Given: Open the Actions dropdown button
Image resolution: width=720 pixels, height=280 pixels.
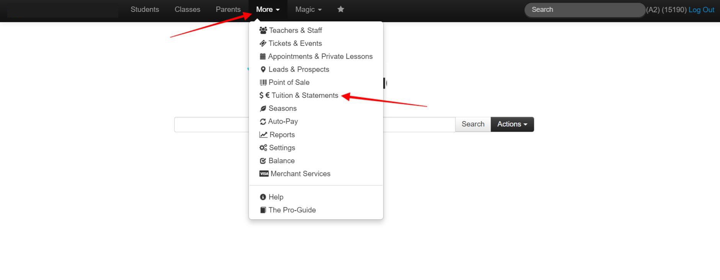Looking at the screenshot, I should click(x=512, y=124).
